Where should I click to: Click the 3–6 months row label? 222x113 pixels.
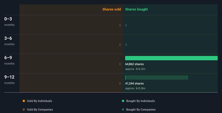coord(9,41)
